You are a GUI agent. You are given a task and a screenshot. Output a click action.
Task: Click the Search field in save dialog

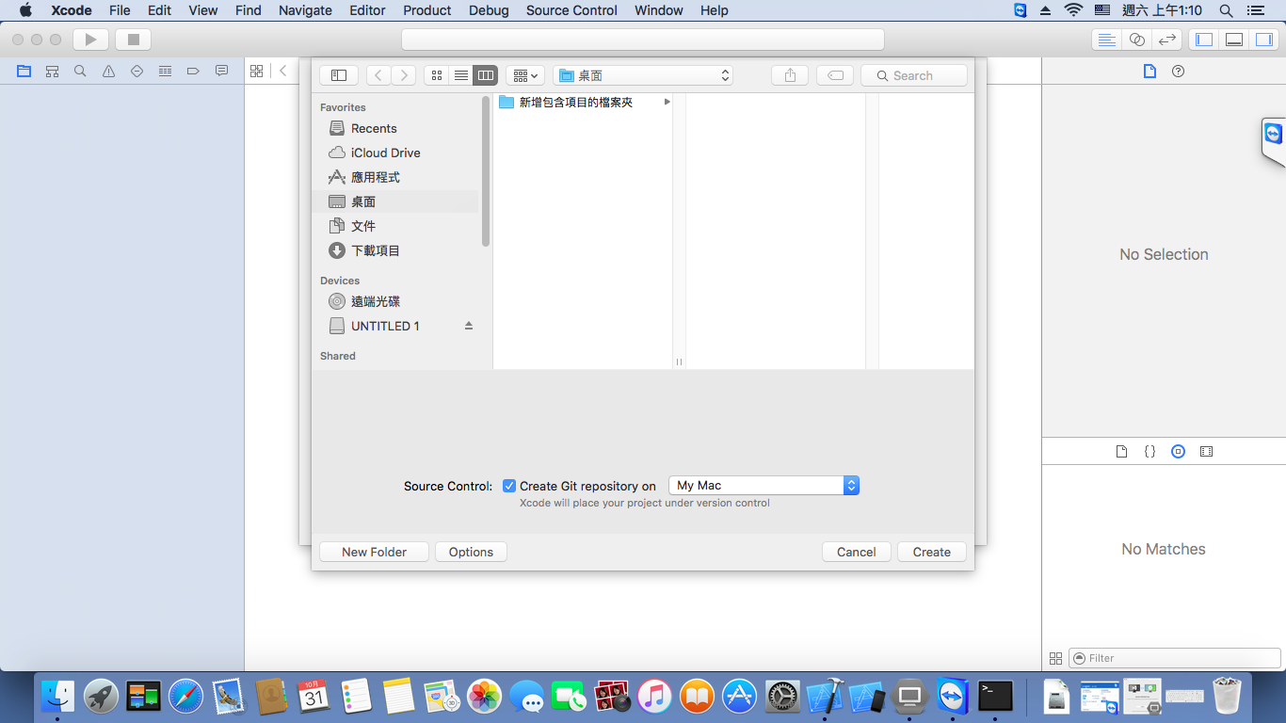(914, 75)
